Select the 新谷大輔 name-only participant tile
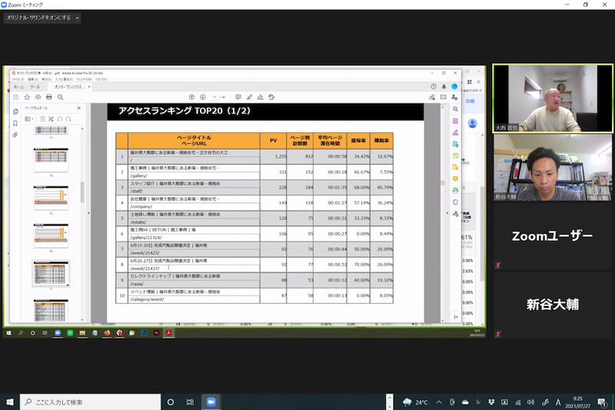This screenshot has height=410, width=615. click(x=552, y=305)
